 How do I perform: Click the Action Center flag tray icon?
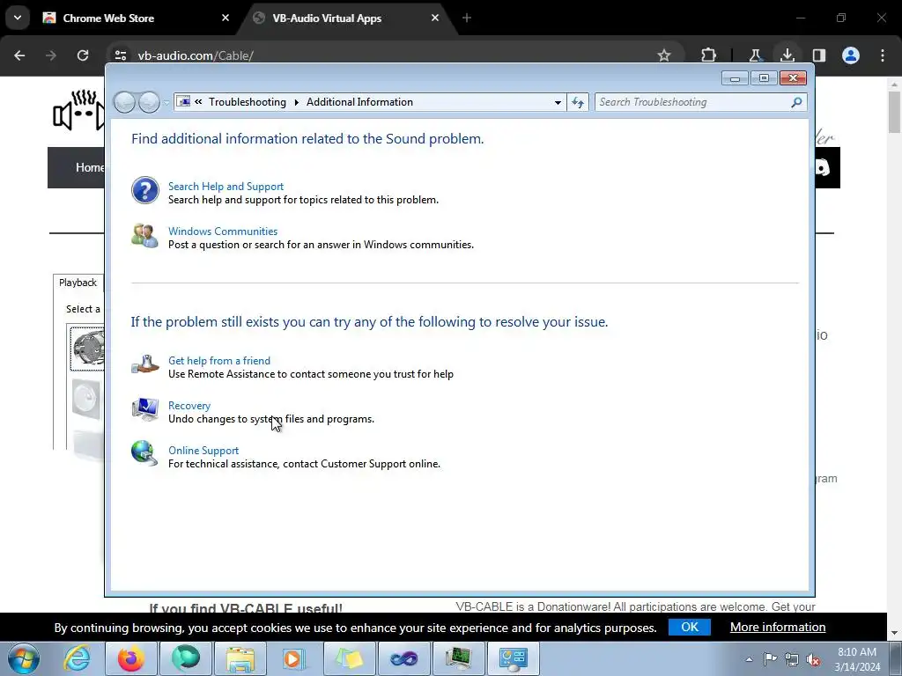point(770,659)
